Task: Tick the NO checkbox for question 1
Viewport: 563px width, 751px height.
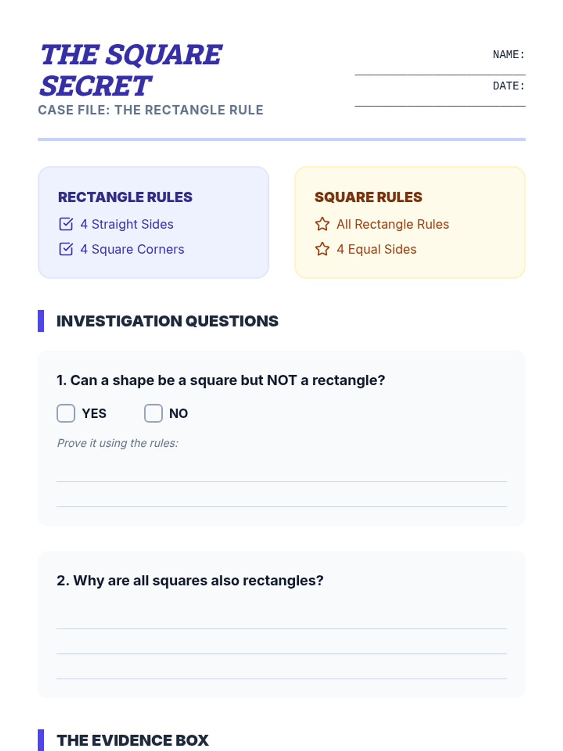Action: coord(153,414)
